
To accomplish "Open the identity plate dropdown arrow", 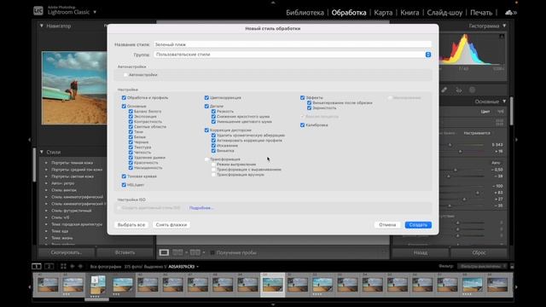I will pos(95,12).
